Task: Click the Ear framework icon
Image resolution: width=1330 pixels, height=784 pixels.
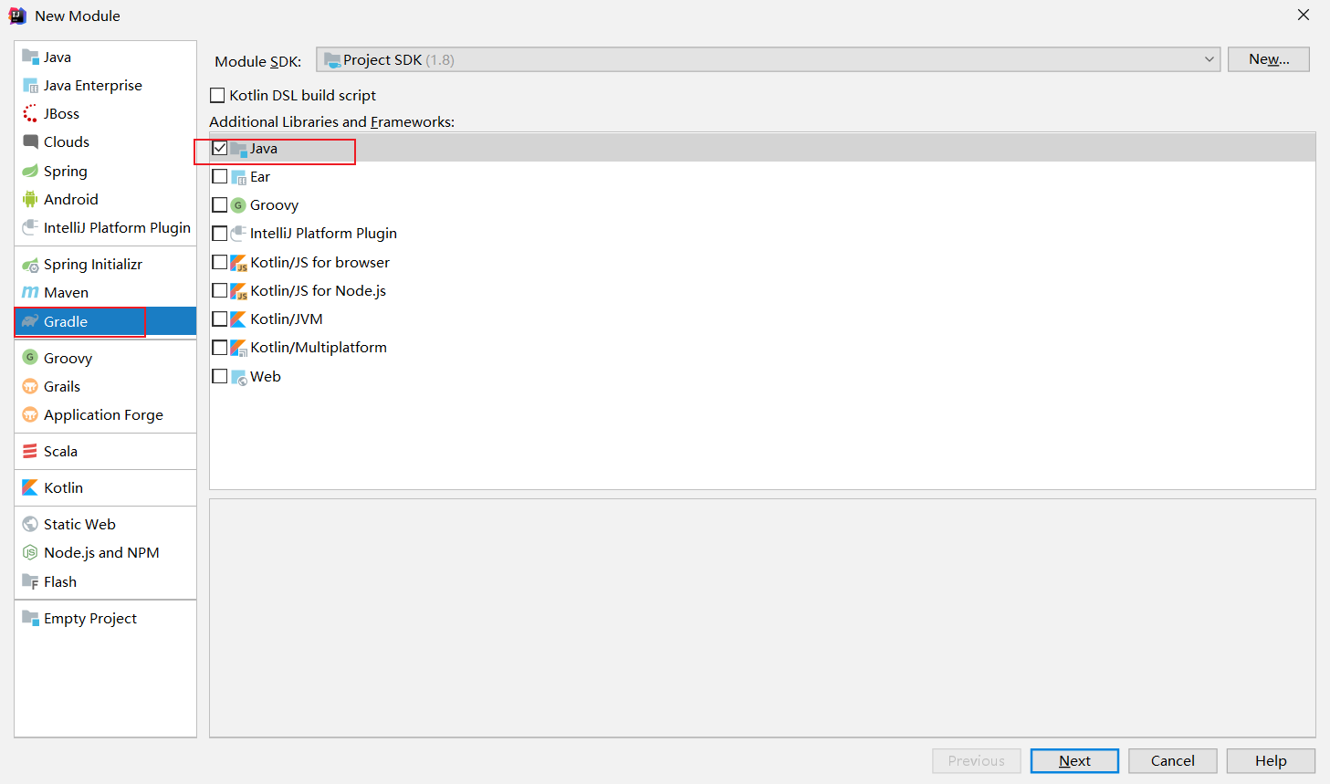Action: [x=238, y=177]
